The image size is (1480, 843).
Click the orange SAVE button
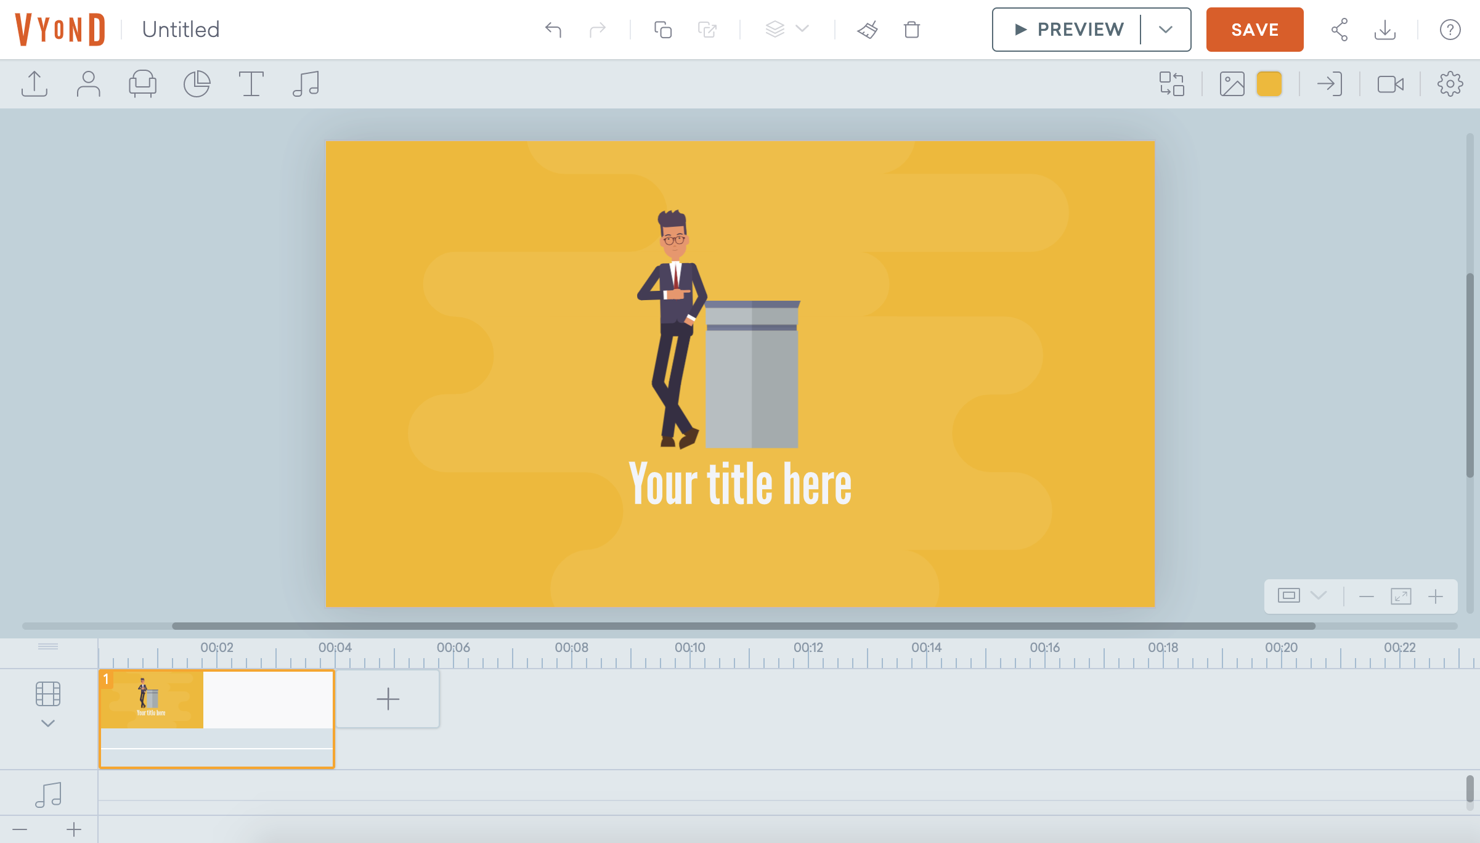tap(1254, 30)
